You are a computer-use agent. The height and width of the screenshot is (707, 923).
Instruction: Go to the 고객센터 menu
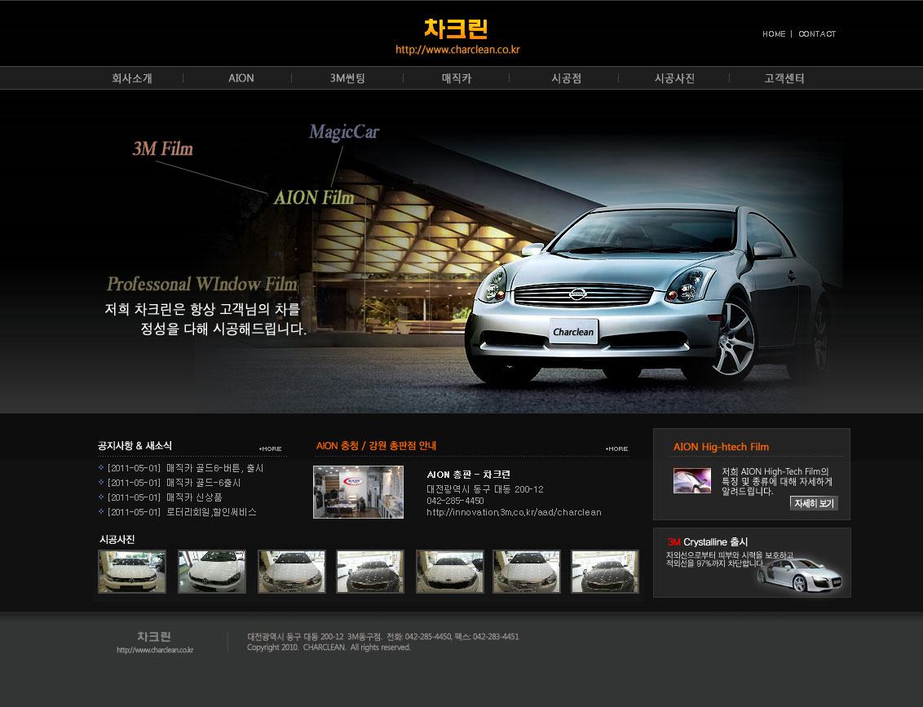(x=784, y=78)
